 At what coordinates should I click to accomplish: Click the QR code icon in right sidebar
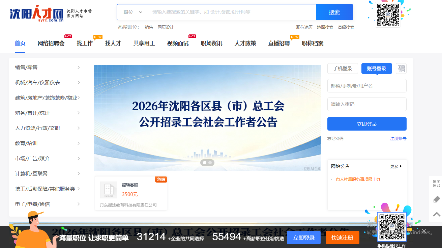[436, 184]
